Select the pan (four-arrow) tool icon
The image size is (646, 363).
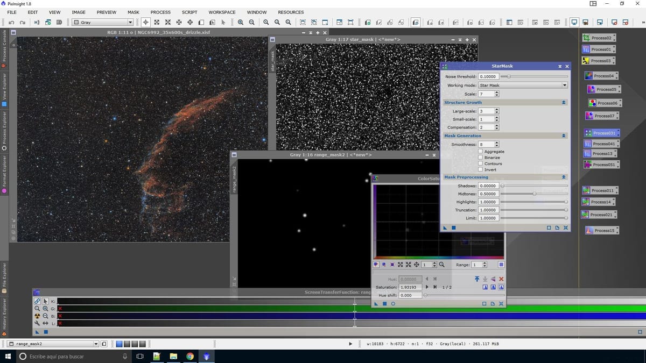pos(190,23)
